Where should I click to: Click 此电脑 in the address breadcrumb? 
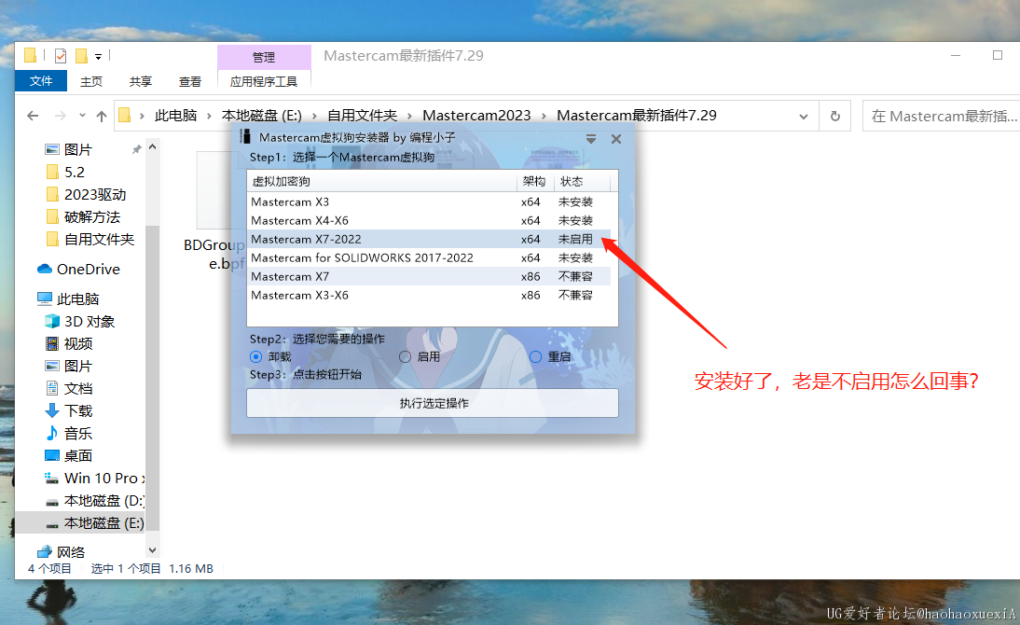click(x=175, y=116)
